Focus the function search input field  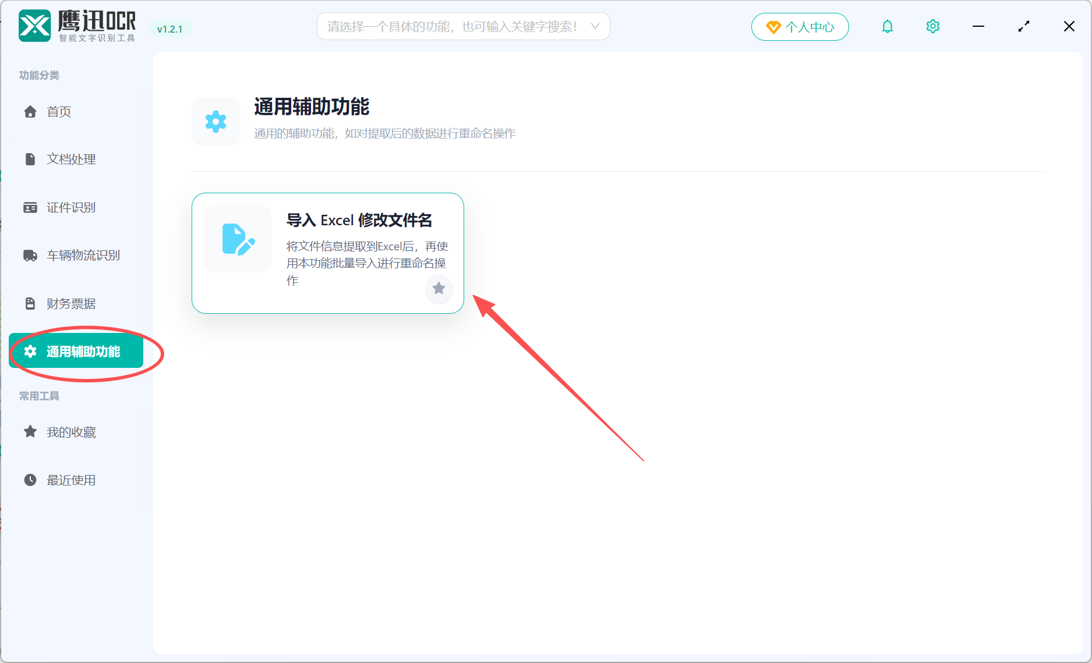point(464,26)
